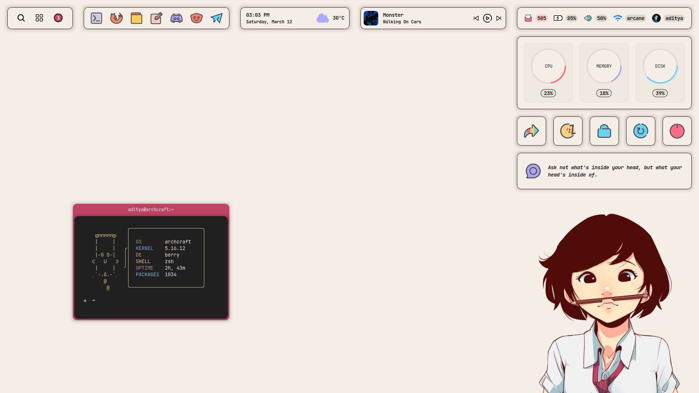Click the Monster album art thumbnail

pos(371,18)
